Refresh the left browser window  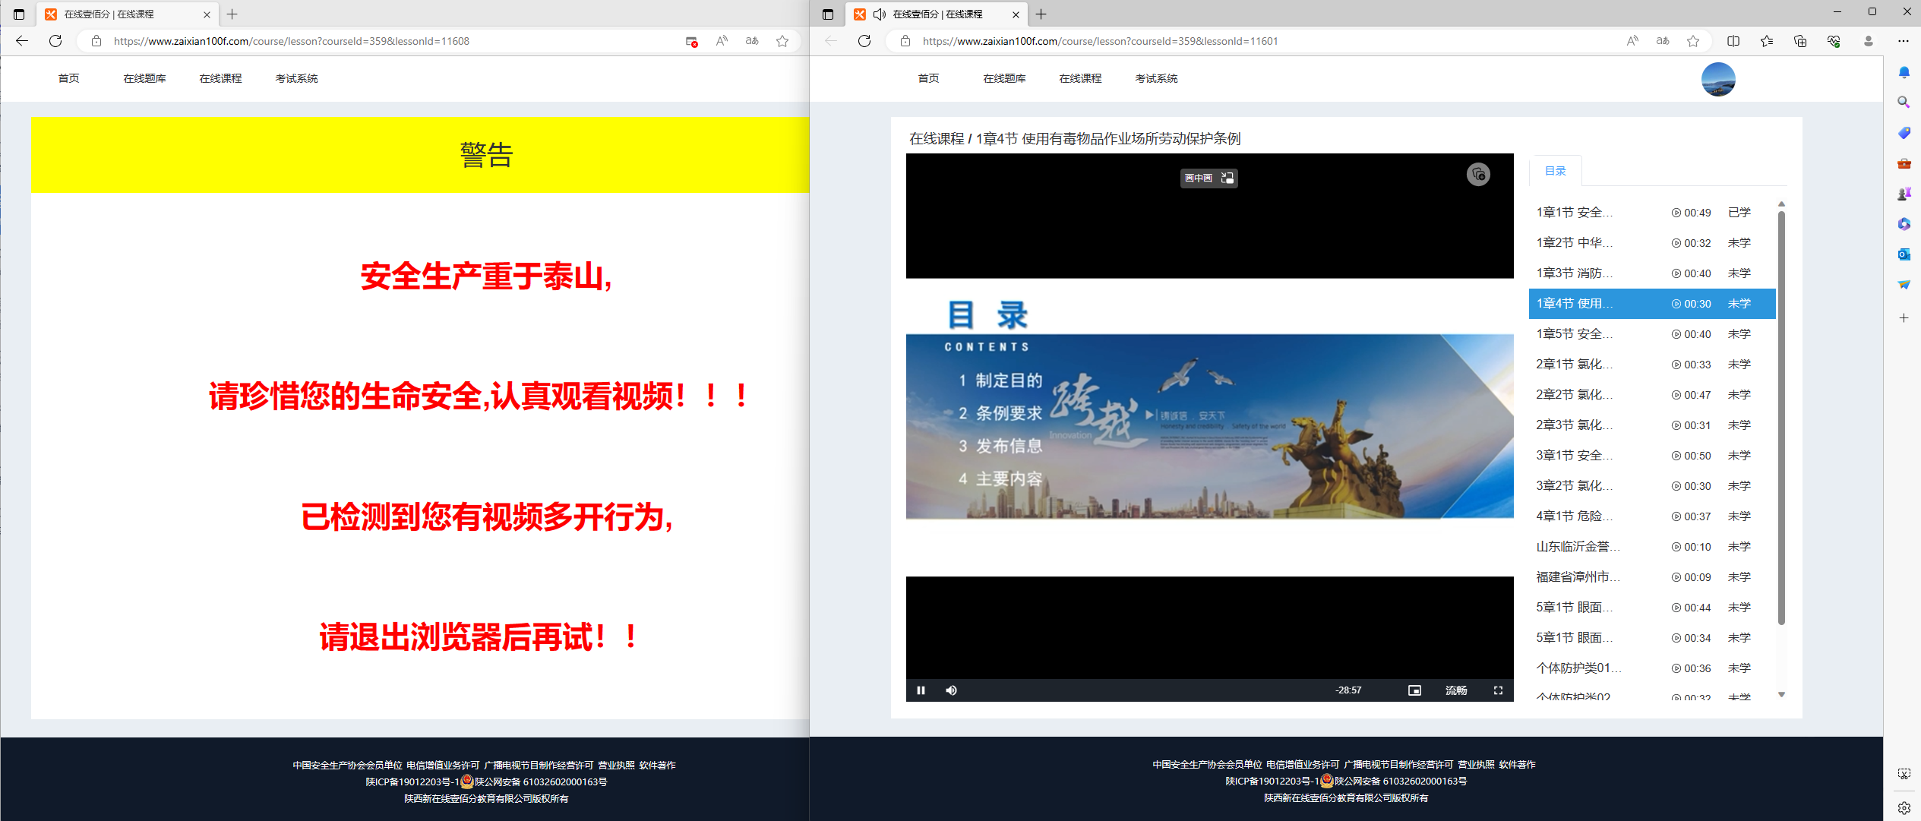tap(55, 41)
